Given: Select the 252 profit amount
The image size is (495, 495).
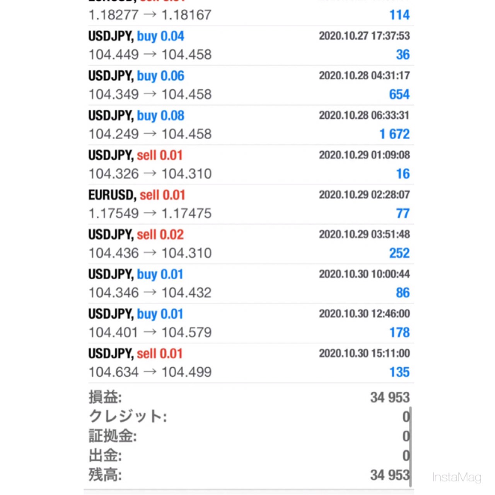Looking at the screenshot, I should (399, 253).
